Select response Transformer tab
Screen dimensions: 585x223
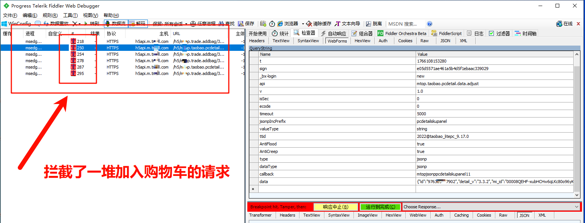point(260,215)
